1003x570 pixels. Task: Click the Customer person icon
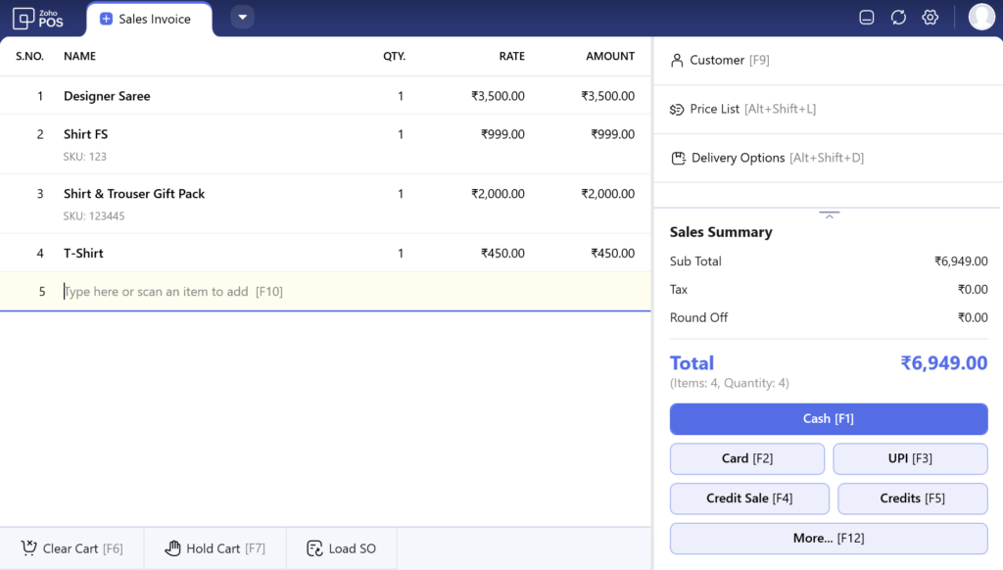coord(677,61)
